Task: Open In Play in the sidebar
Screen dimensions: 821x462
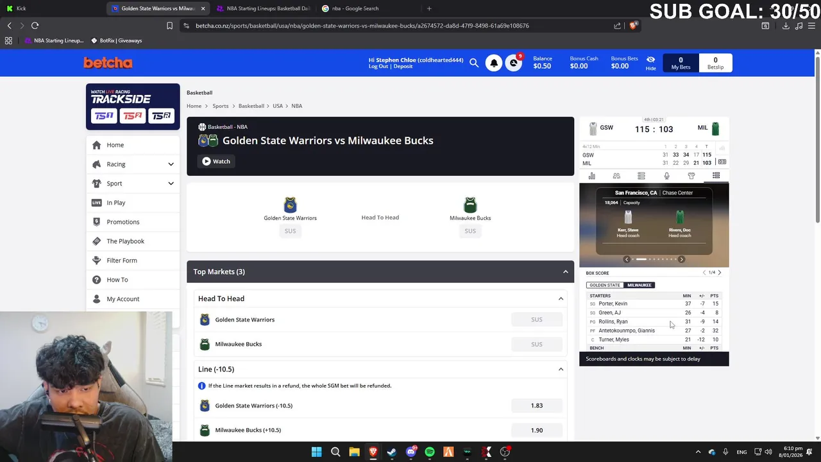Action: (133, 203)
